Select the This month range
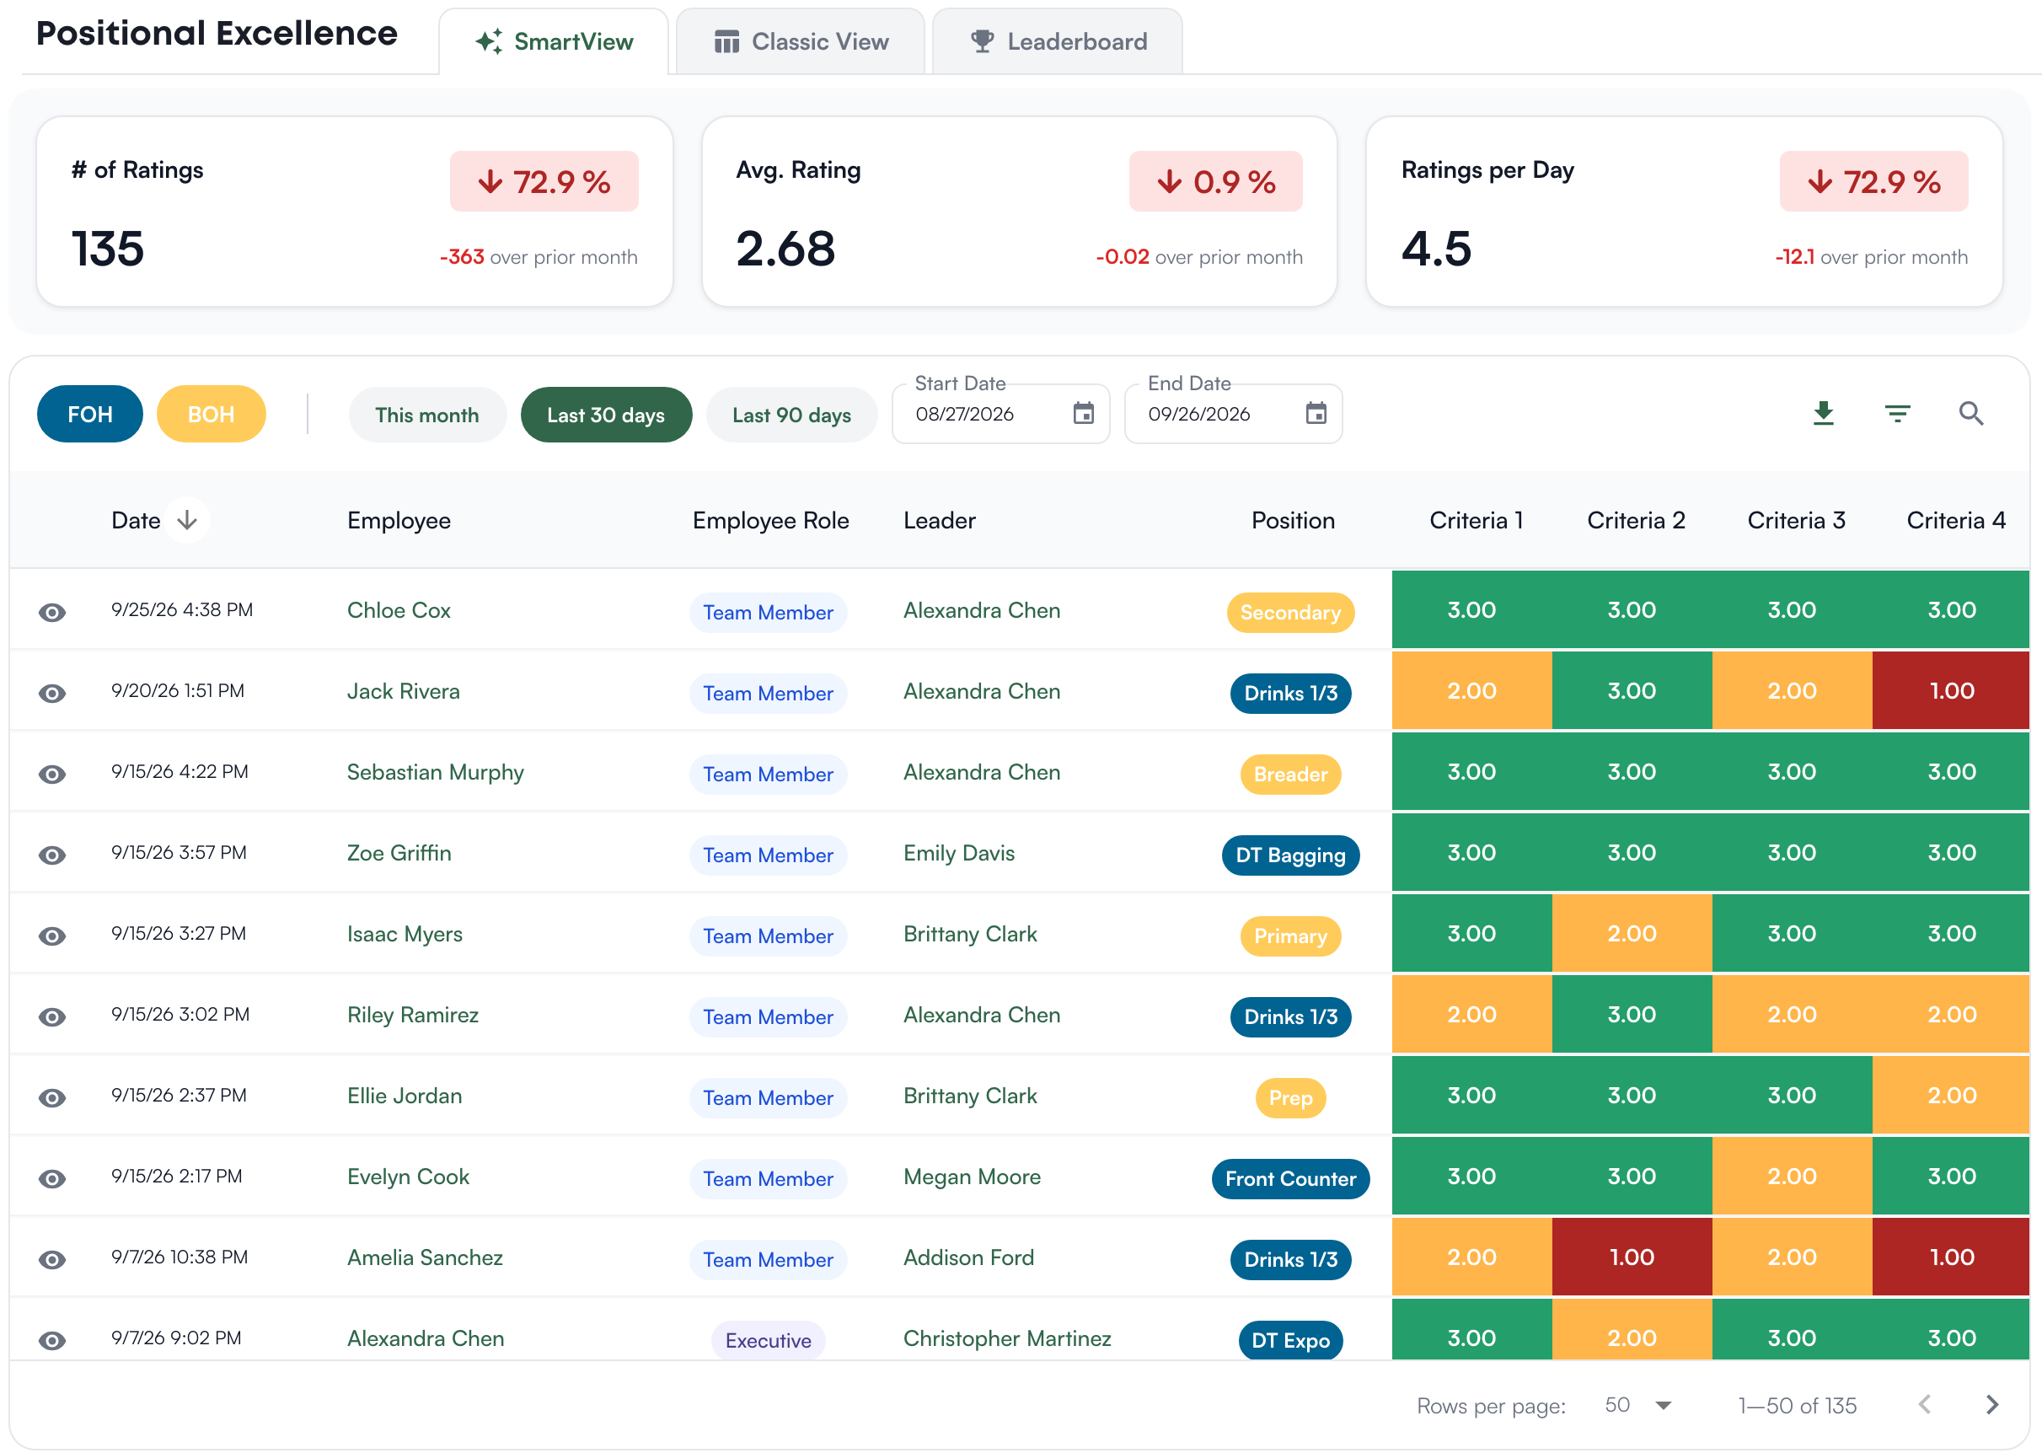Screen dimensions: 2042x1453 427,416
